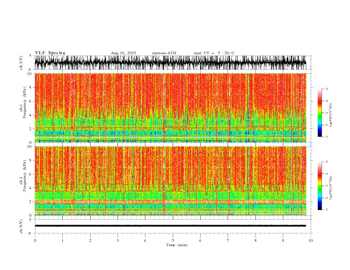The height and width of the screenshot is (270, 350).
Task: Click the ch.1 color scale bar
Action: 320,113
